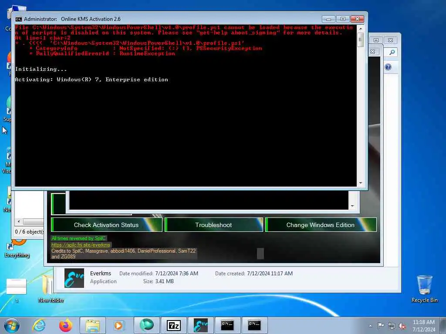Screen dimensions: 446x334
Task: Minimize the Online KMS Activation console
Action: (x=329, y=19)
